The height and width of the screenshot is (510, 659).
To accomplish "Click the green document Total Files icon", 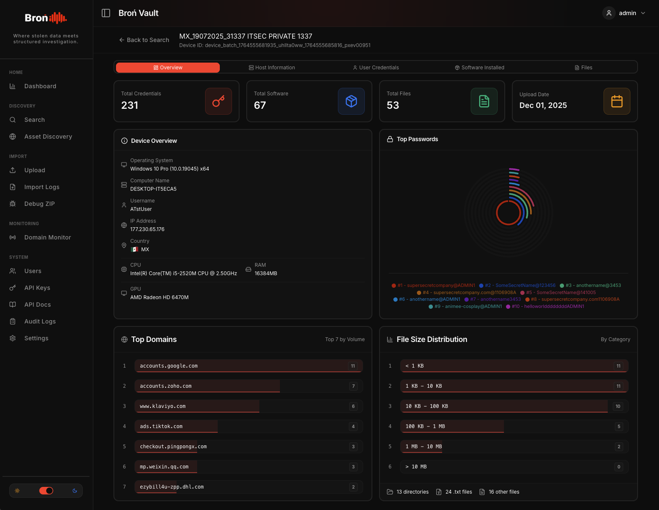I will point(484,101).
